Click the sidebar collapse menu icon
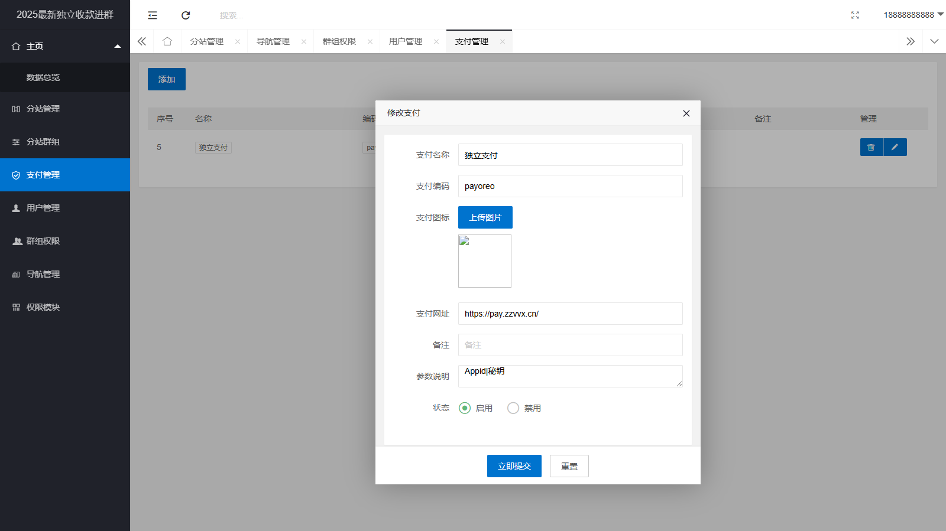946x531 pixels. (x=153, y=15)
